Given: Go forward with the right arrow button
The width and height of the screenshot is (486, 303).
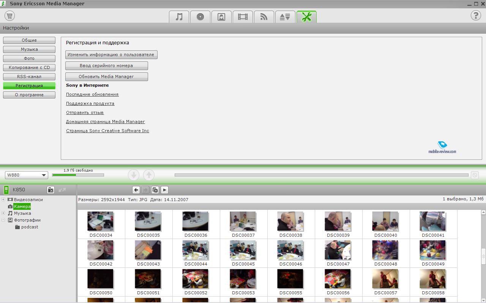Looking at the screenshot, I should pyautogui.click(x=145, y=190).
